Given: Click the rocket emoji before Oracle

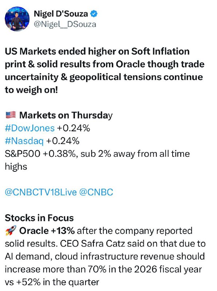Looking at the screenshot, I should [11, 231].
